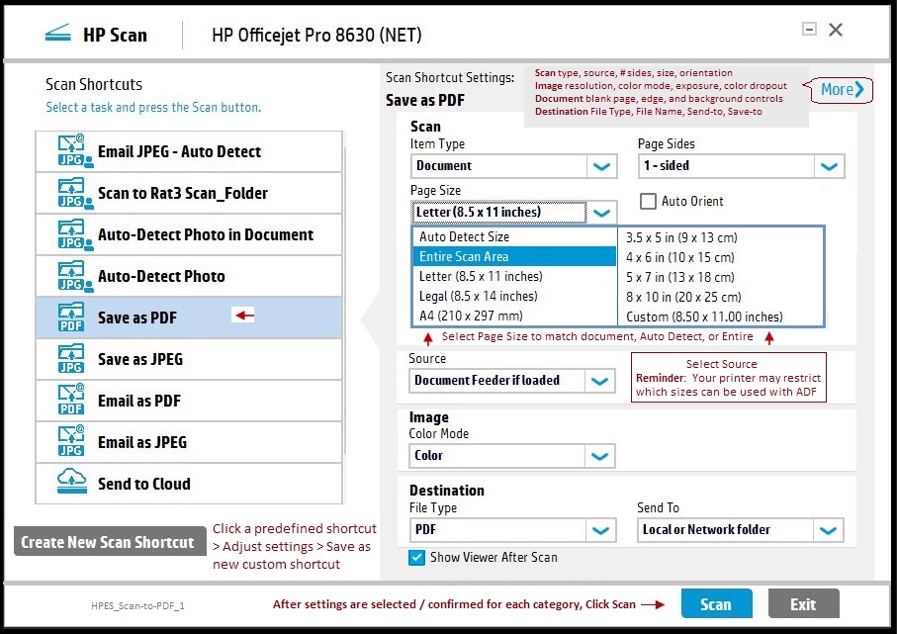Select the Auto-Detect Photo in Document icon
Image resolution: width=897 pixels, height=634 pixels.
coord(70,234)
